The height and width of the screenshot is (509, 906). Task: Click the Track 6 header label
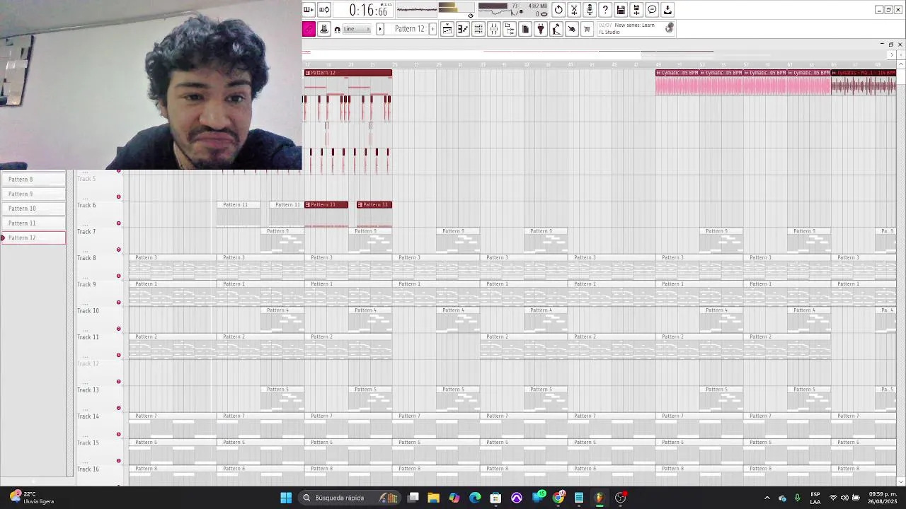(x=86, y=205)
